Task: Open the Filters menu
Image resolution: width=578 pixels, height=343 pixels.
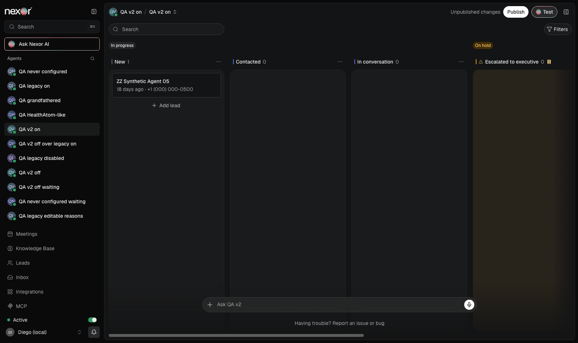Action: click(x=558, y=29)
